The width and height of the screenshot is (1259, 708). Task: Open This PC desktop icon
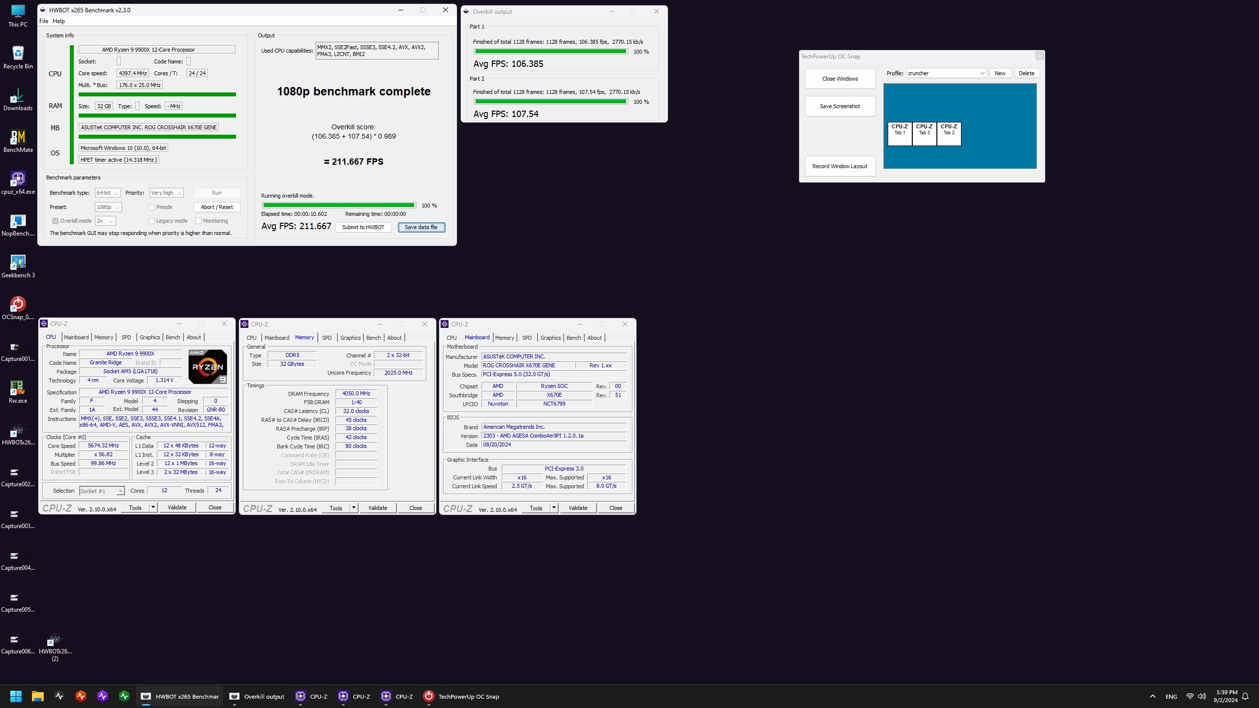[x=18, y=16]
